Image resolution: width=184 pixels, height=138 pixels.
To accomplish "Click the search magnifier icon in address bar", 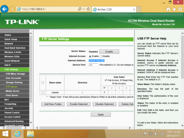I will pos(80,9).
